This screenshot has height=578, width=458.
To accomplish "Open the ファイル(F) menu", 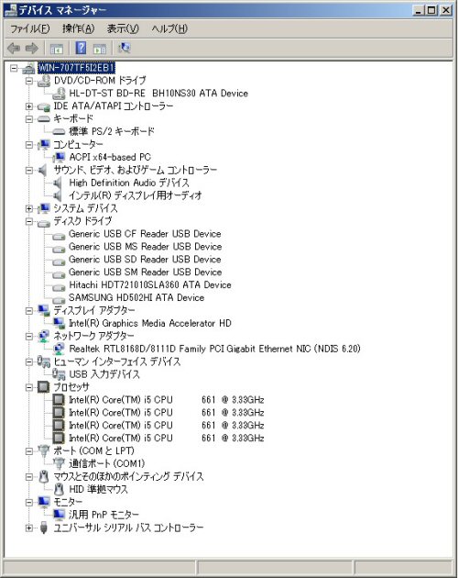I will 29,28.
